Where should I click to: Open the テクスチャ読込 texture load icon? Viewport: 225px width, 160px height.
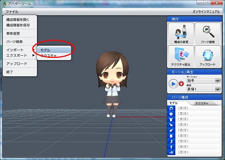click(x=181, y=56)
